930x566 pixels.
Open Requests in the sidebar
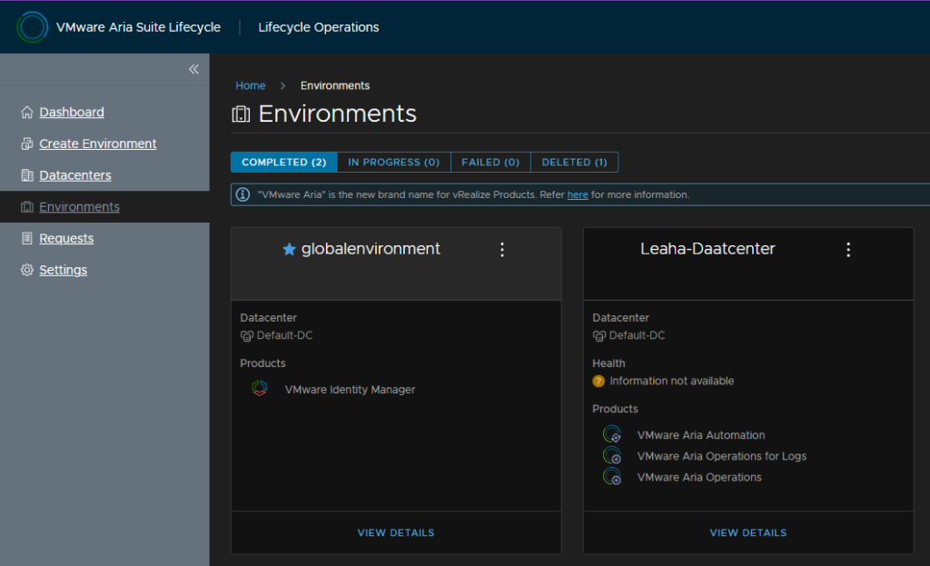[66, 238]
